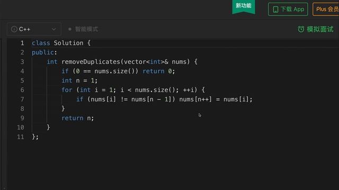Click the 下载 App button
This screenshot has width=339, height=190.
coord(288,9)
